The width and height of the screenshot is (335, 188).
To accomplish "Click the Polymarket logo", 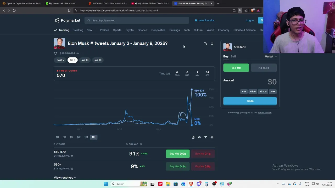I will 68,20.
